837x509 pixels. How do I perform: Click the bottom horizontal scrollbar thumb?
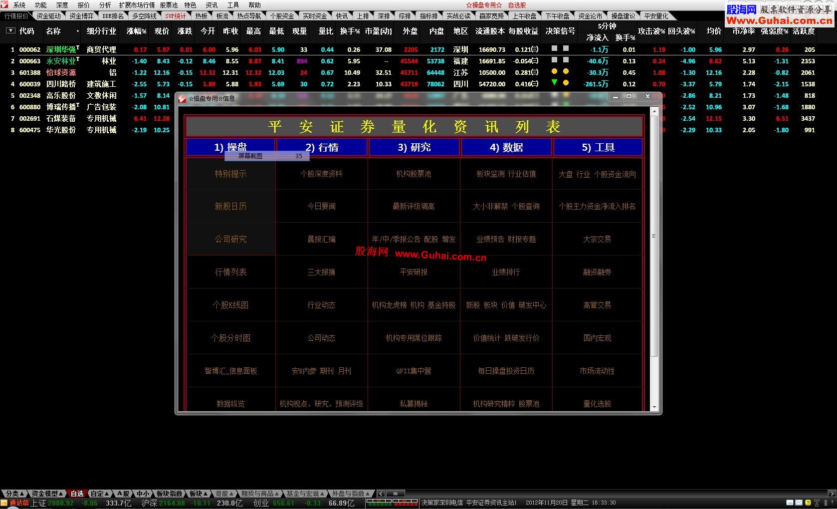(395, 494)
